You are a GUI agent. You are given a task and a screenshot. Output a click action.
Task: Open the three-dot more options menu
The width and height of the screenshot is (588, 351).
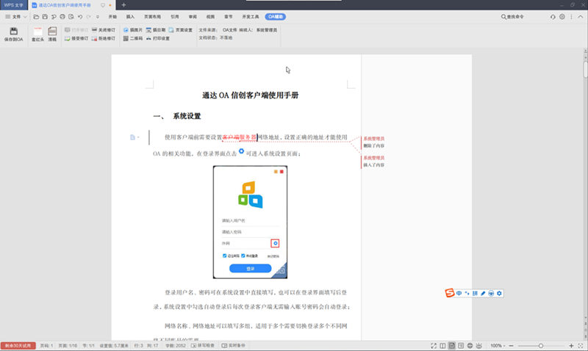click(x=572, y=17)
